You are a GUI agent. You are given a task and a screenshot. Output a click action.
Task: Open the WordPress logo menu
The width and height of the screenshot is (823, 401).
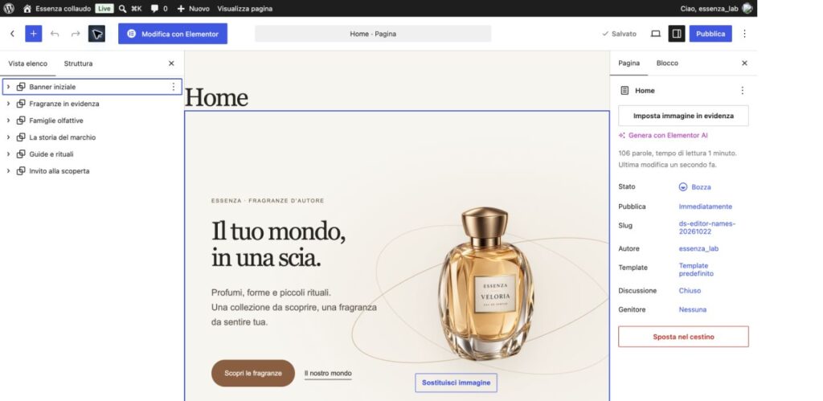(x=9, y=8)
